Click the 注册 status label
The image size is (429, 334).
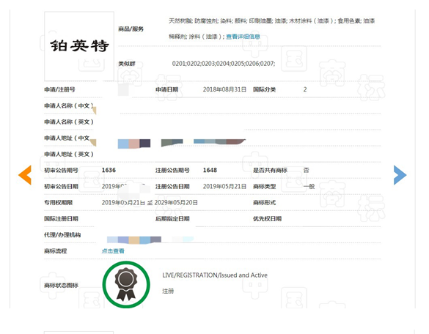point(168,291)
